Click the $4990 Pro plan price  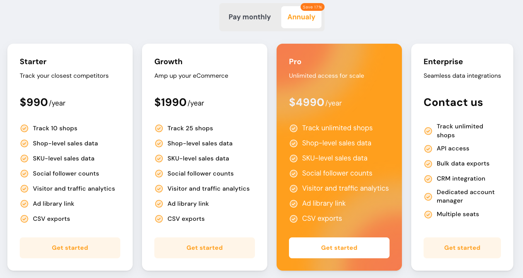307,102
